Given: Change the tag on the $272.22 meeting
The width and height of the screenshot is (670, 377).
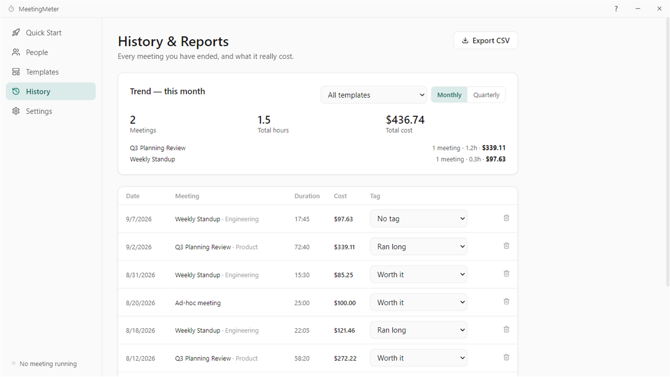Looking at the screenshot, I should pyautogui.click(x=419, y=358).
